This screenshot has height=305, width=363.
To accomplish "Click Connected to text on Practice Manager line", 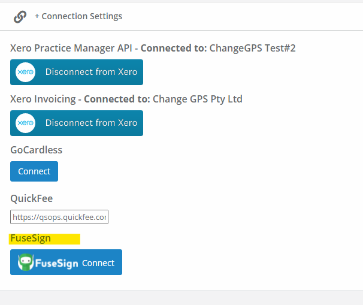I will click(174, 48).
